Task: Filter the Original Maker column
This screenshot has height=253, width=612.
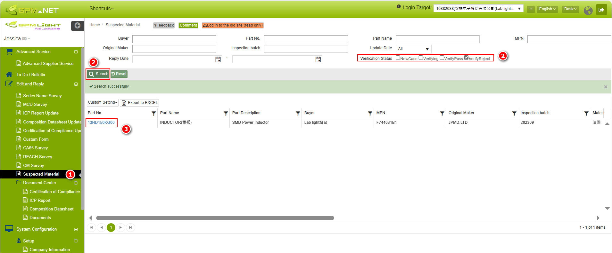Action: [514, 113]
